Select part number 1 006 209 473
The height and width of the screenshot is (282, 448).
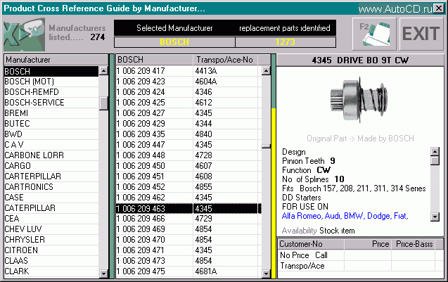click(154, 262)
